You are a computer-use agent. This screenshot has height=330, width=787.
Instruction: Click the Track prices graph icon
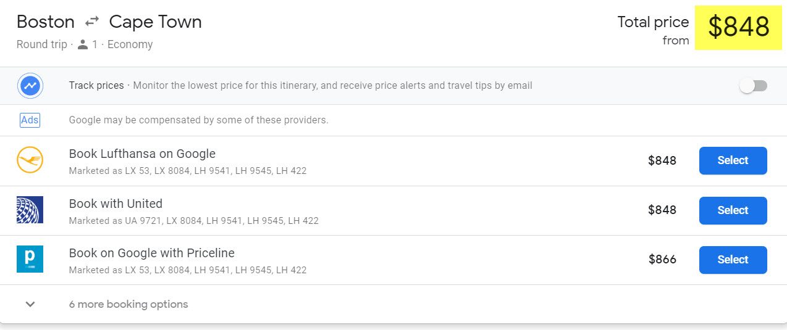[x=30, y=86]
